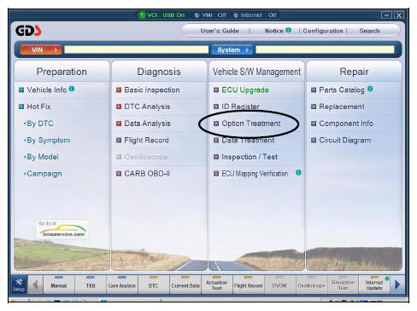Open Actuation Test toolbar item
This screenshot has height=311, width=417.
click(x=217, y=285)
